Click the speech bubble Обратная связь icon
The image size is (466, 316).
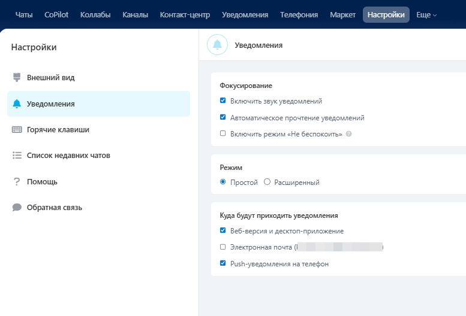tap(17, 208)
